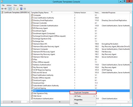133x107 pixels.
Task: Select the Router (Offline request) template
Action: tap(42, 78)
